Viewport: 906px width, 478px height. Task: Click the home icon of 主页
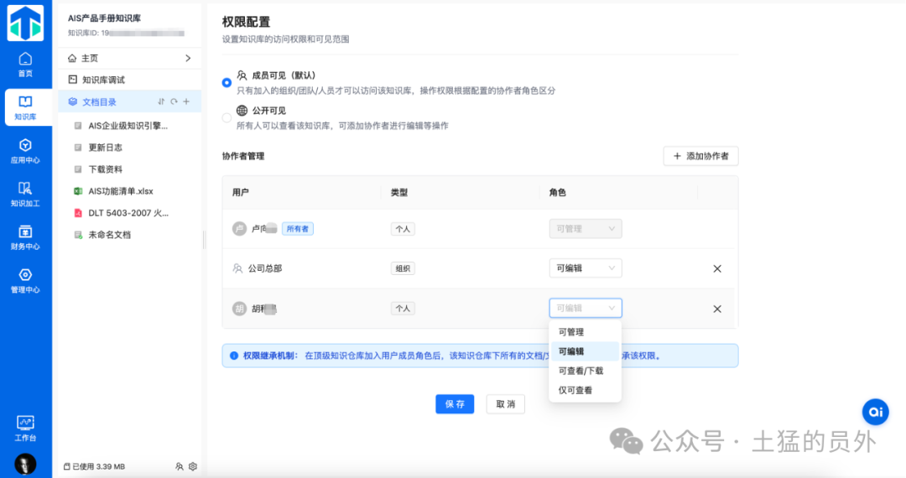click(x=72, y=58)
